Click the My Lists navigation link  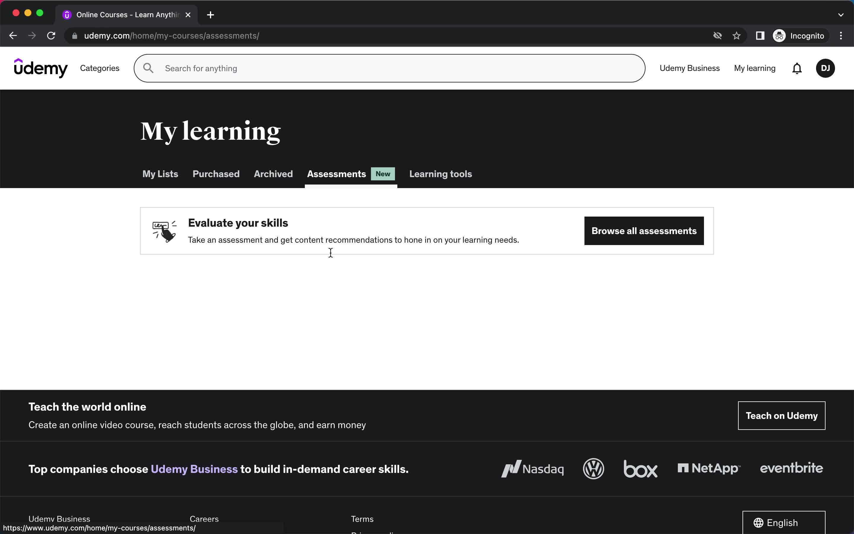point(160,174)
